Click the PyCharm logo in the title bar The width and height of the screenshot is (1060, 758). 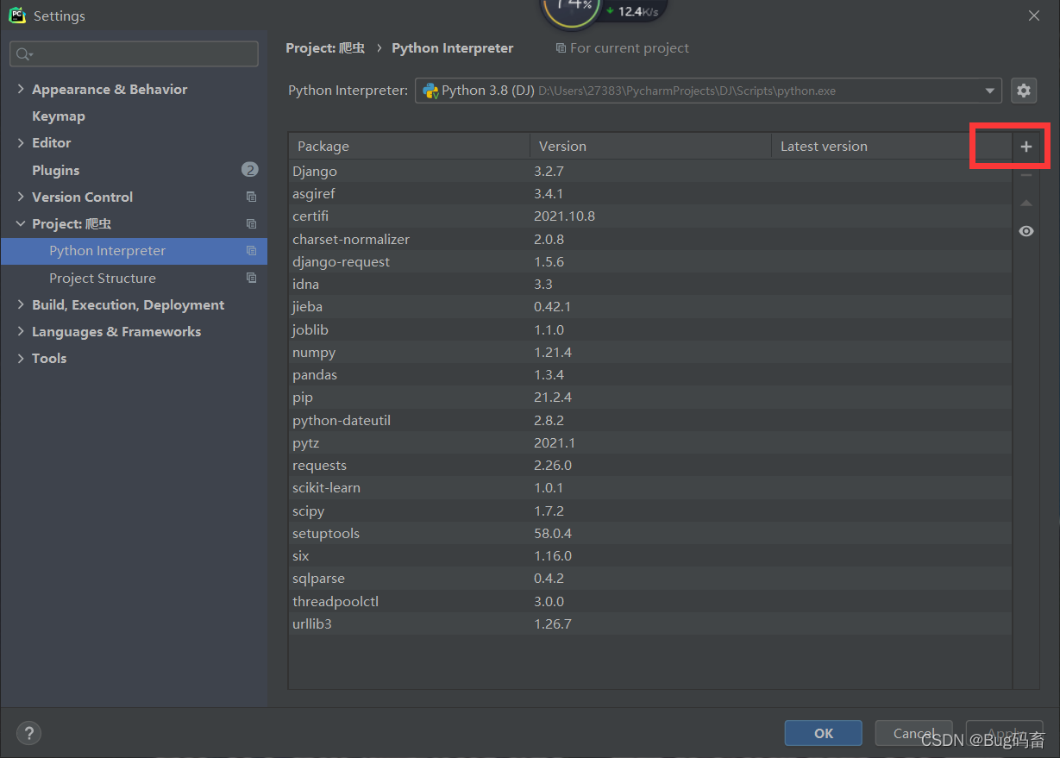[17, 15]
